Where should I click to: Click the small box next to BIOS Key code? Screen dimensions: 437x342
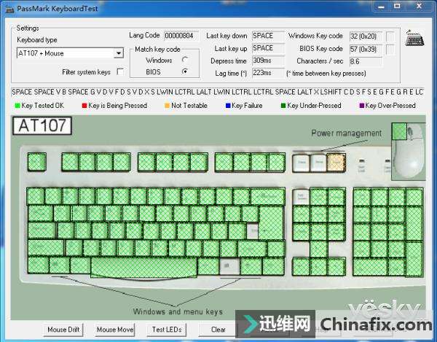point(390,50)
